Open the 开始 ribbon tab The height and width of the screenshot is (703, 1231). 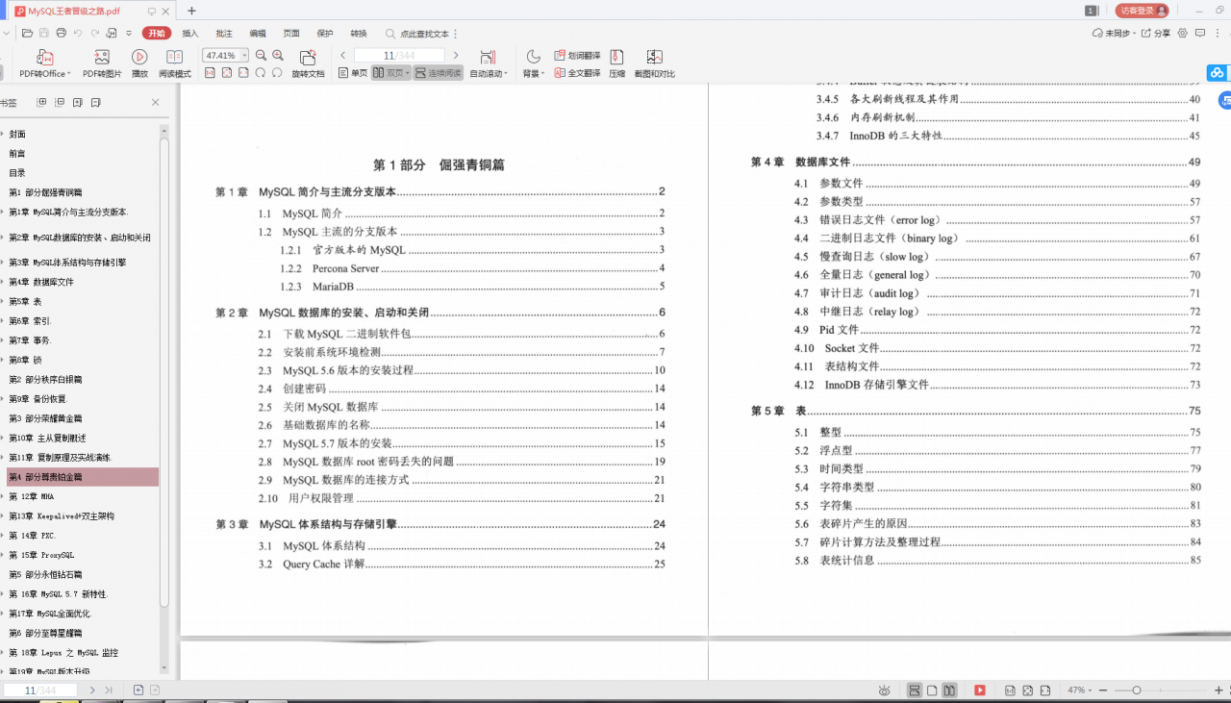tap(156, 33)
